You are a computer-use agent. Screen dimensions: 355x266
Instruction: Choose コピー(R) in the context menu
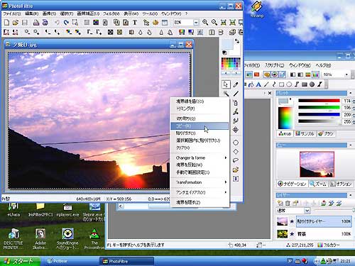[x=200, y=126]
